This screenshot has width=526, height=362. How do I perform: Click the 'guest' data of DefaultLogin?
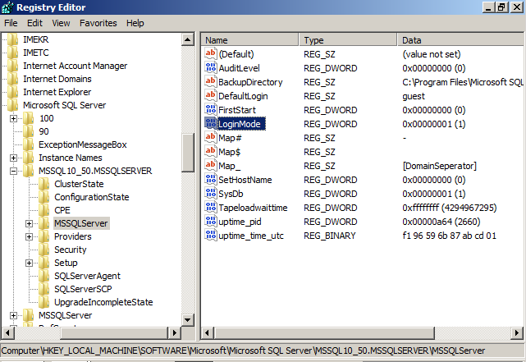(414, 96)
